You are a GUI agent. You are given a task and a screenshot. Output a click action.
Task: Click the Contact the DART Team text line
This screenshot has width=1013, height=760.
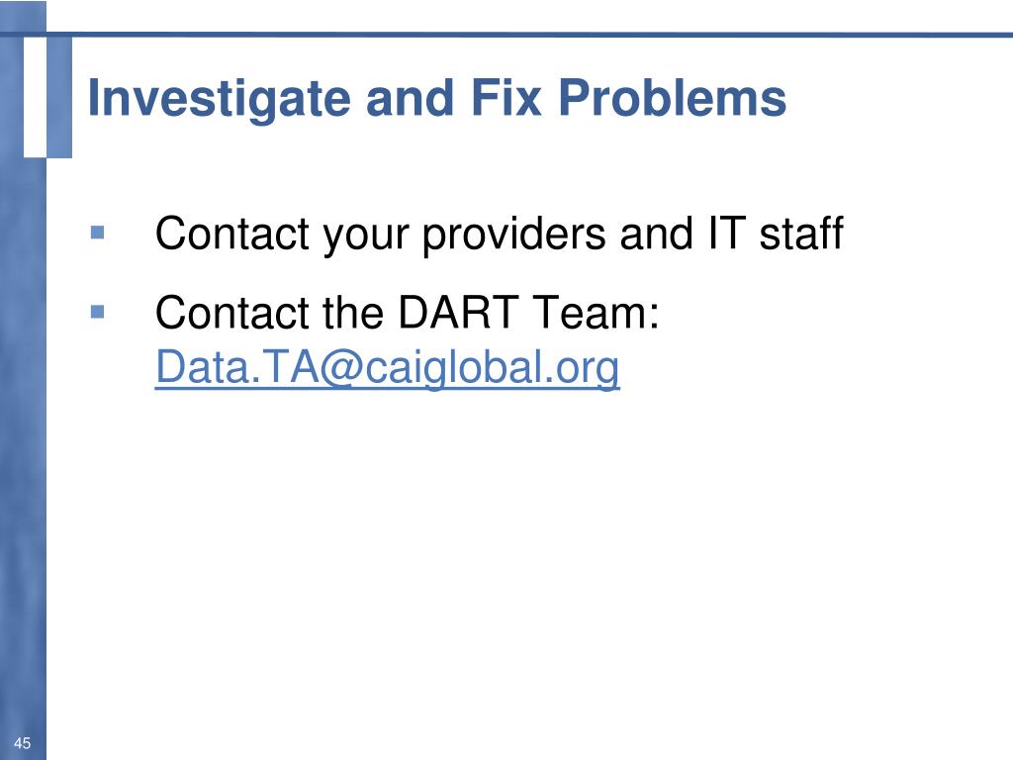coord(407,313)
